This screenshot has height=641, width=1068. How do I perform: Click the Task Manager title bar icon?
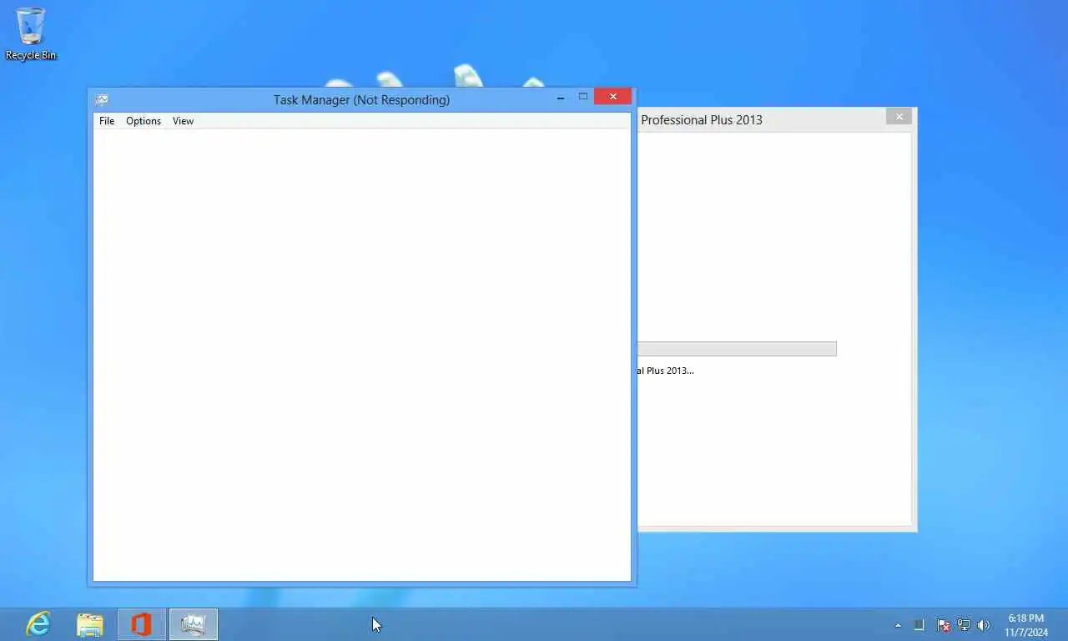click(102, 99)
